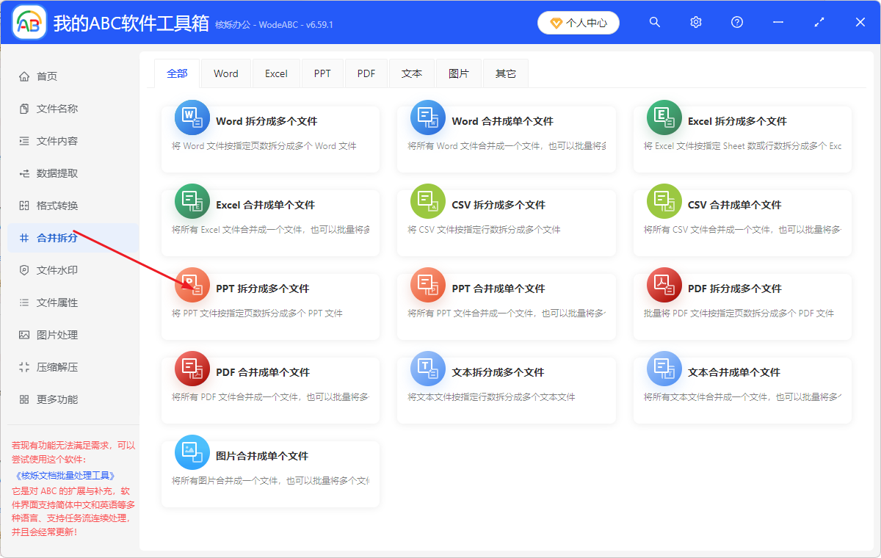
Task: Click the CSV merge into single file icon
Action: [x=664, y=201]
